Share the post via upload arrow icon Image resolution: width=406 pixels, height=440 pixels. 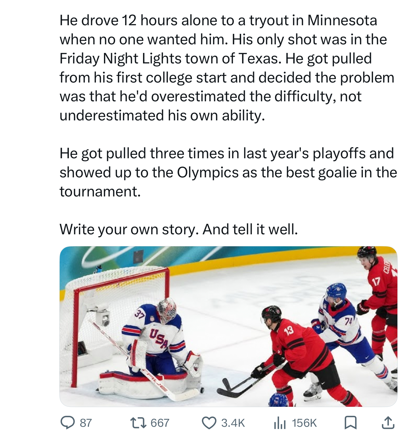pos(388,422)
